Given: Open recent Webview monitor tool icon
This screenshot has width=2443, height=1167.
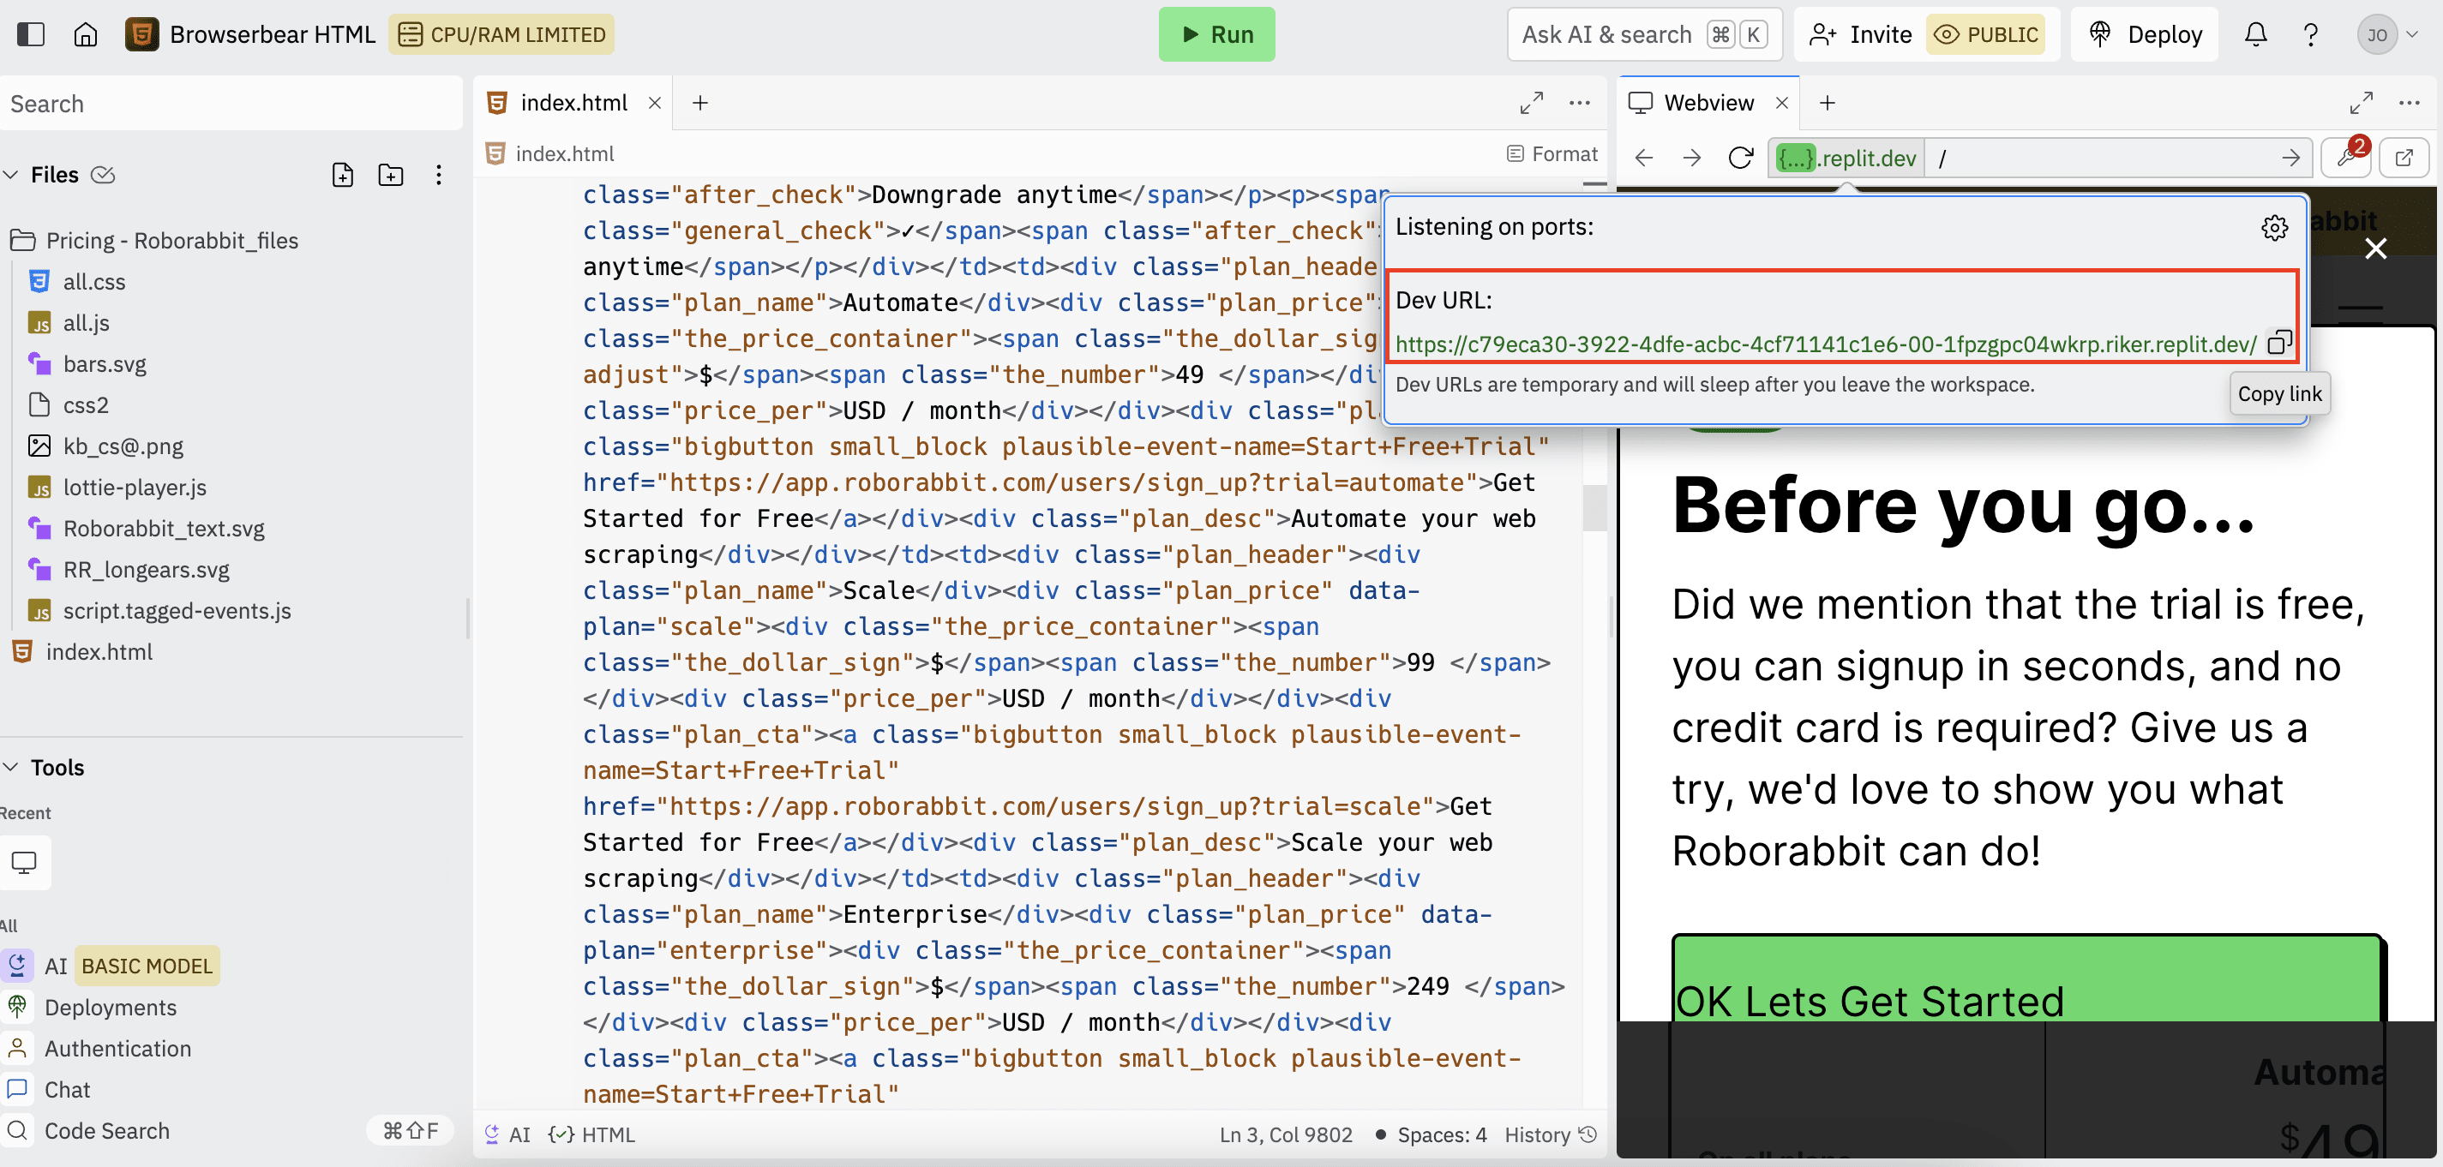Looking at the screenshot, I should click(24, 863).
